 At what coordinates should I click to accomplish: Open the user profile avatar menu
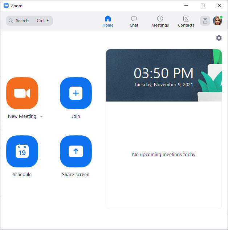coord(217,21)
